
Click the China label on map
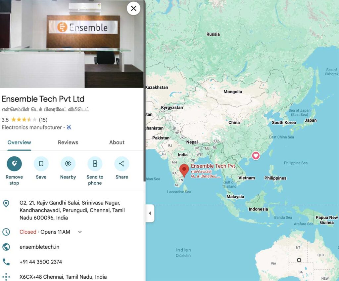pyautogui.click(x=234, y=123)
